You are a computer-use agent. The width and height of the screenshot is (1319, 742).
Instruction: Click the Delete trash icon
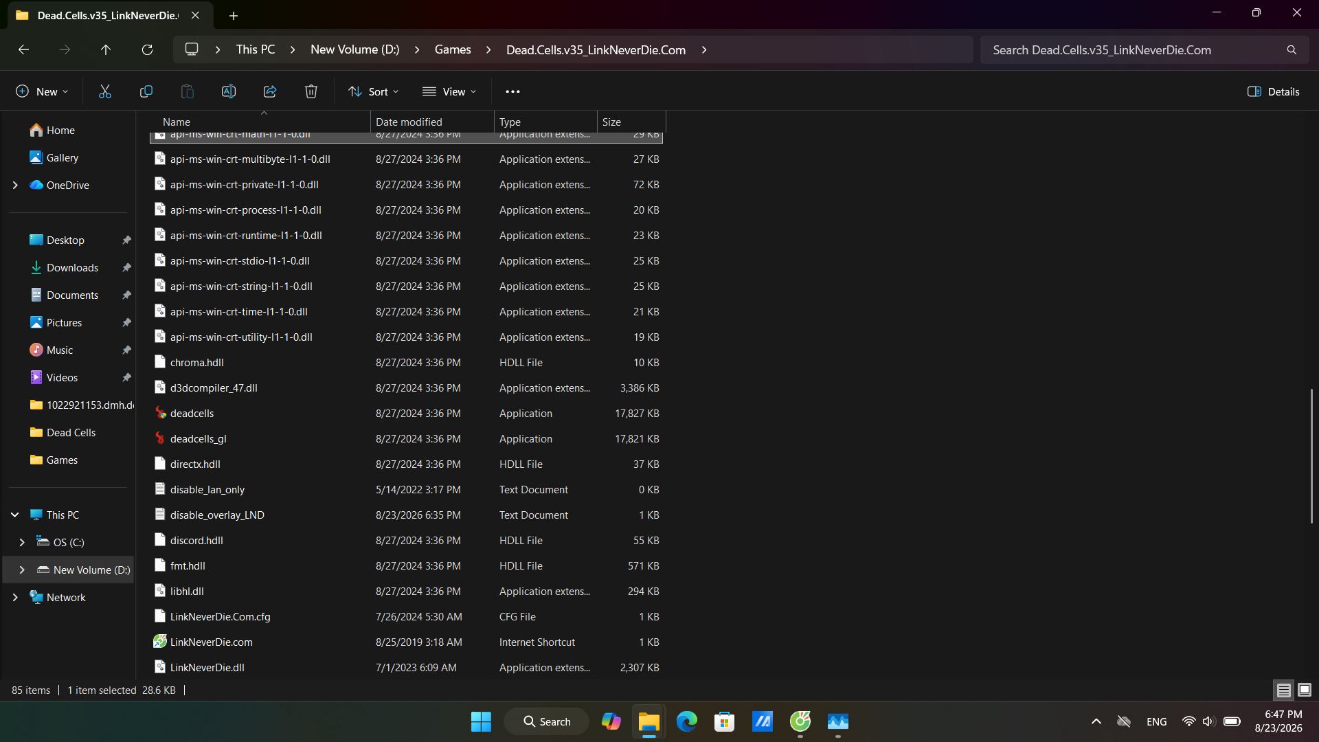click(x=311, y=91)
